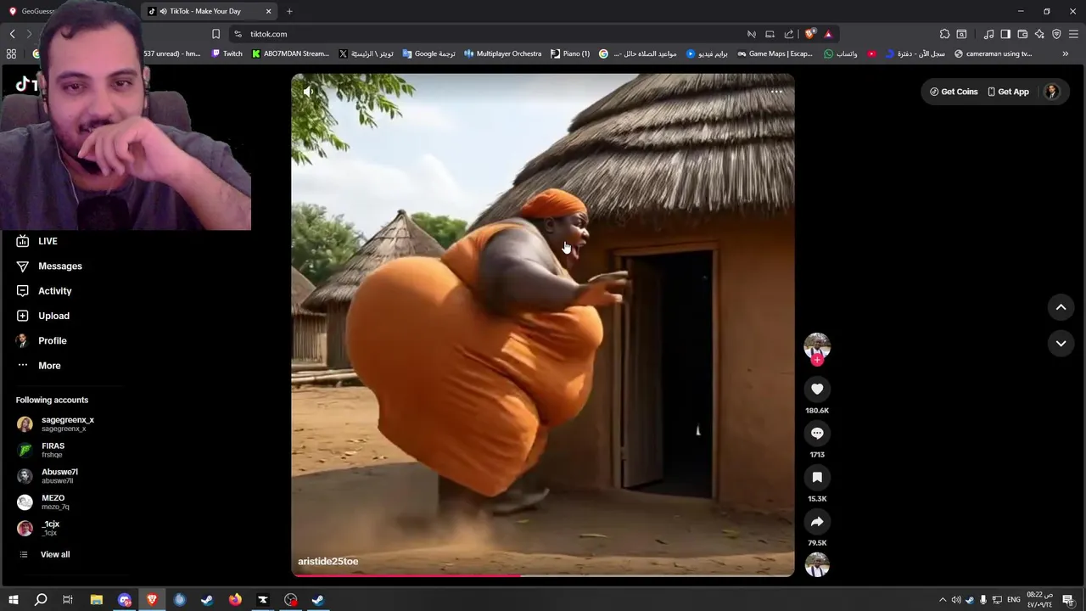The image size is (1086, 611).
Task: Follow creator via red plus on avatar
Action: (x=817, y=360)
